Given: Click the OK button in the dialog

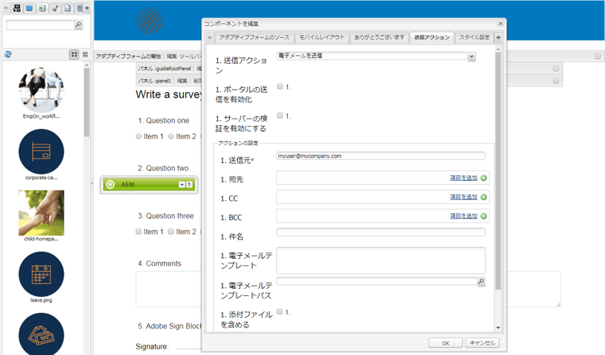Looking at the screenshot, I should click(x=445, y=343).
